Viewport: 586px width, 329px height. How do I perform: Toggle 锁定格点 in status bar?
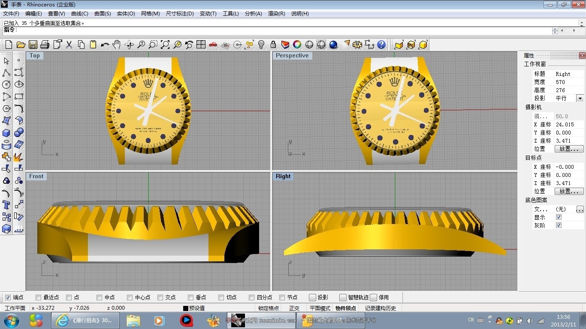(269, 308)
